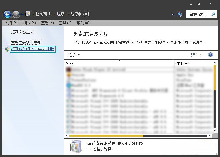Viewport: 220px width, 157px height.
Task: Expand the 组织 dropdown
Action: 74,55
